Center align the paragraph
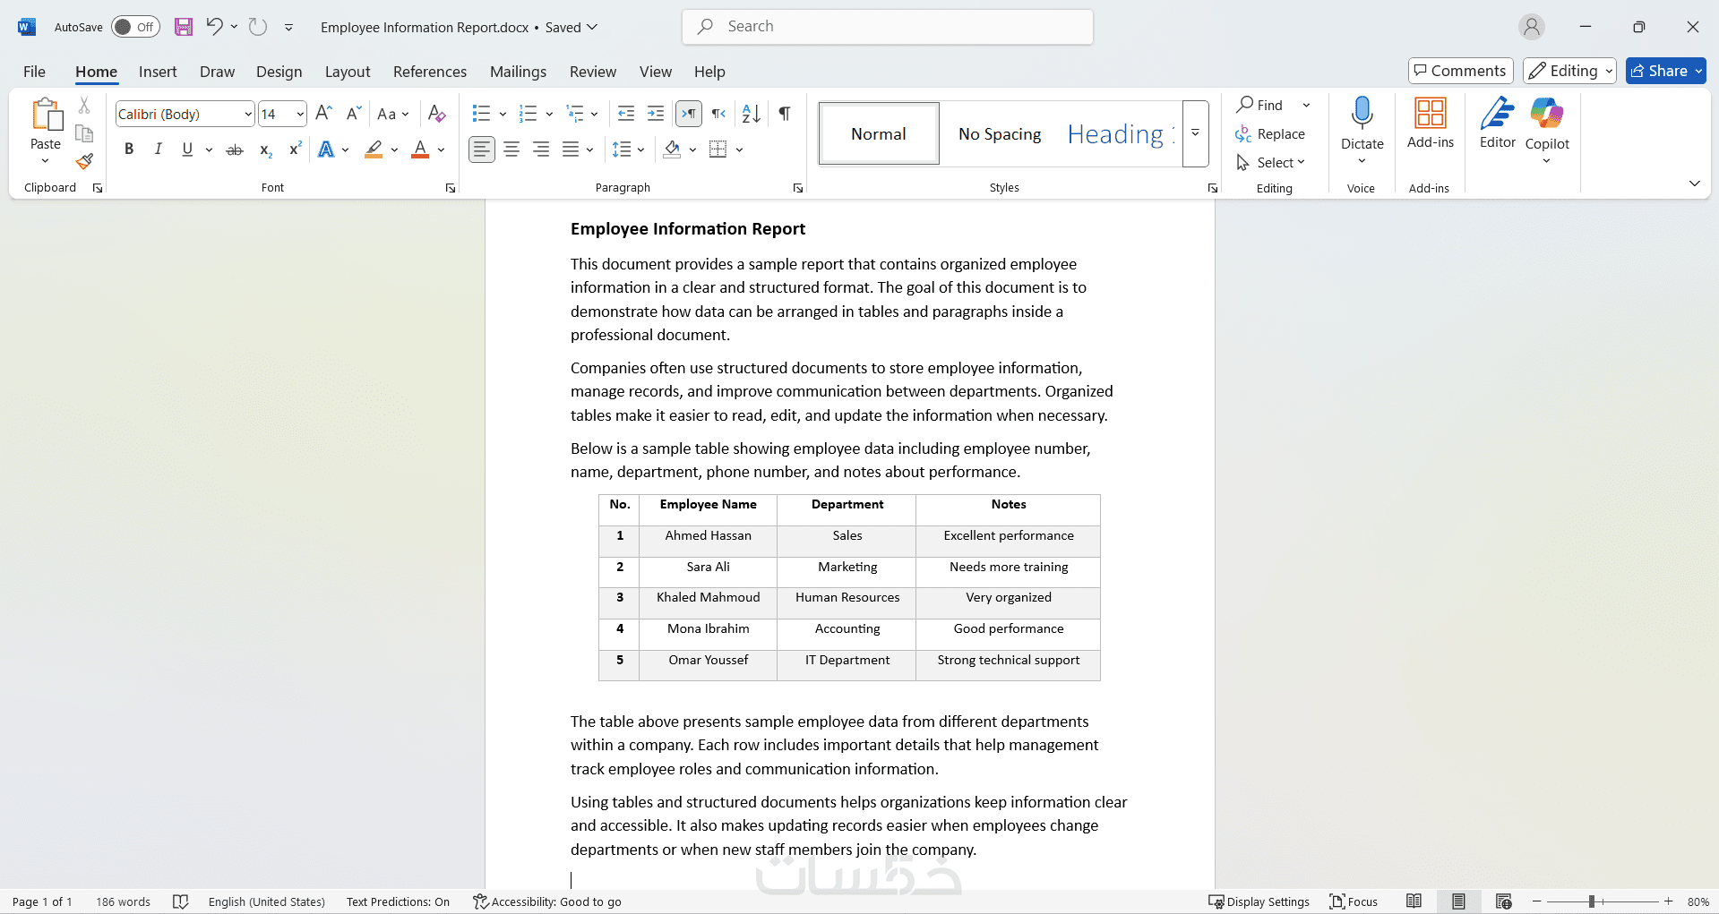Image resolution: width=1719 pixels, height=914 pixels. 511,149
